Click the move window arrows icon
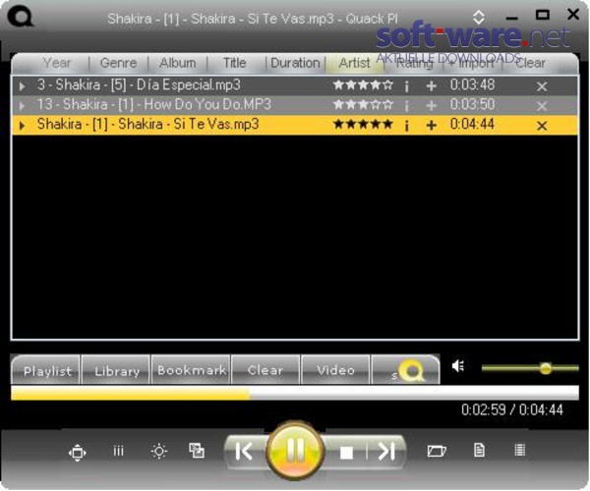590x491 pixels. click(x=77, y=453)
